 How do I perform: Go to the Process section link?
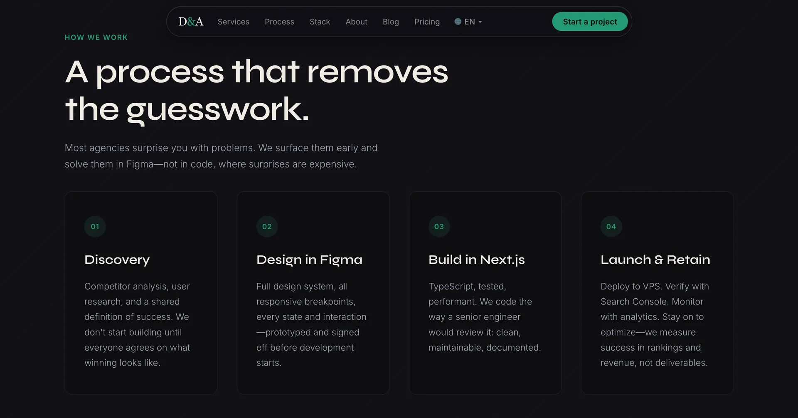tap(279, 22)
